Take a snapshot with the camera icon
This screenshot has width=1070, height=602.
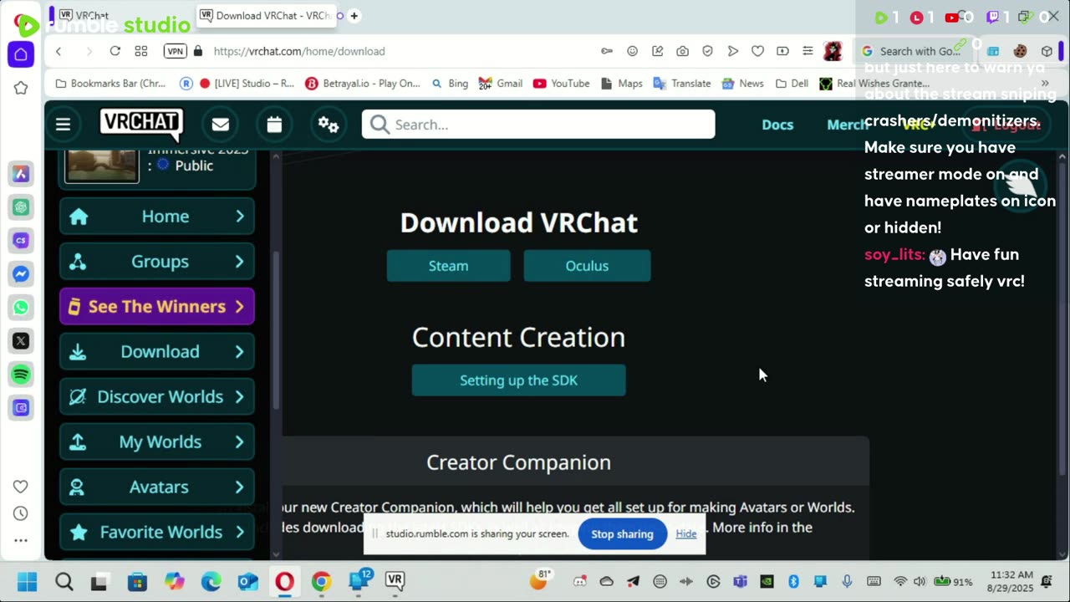click(x=683, y=51)
